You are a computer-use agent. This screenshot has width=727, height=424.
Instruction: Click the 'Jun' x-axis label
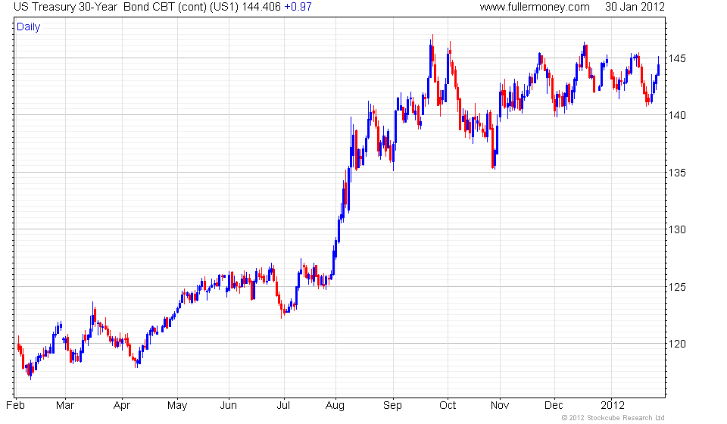(x=228, y=406)
